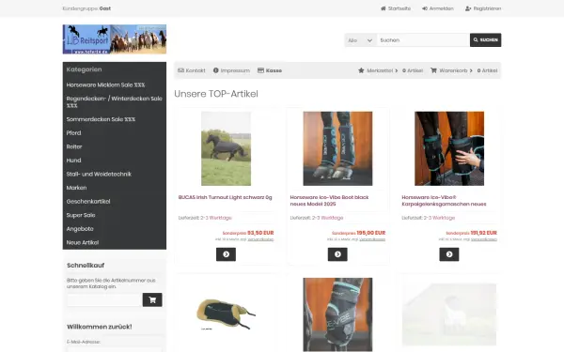
Task: Click the Warenkorb 0 Artikel count
Action: click(x=487, y=70)
